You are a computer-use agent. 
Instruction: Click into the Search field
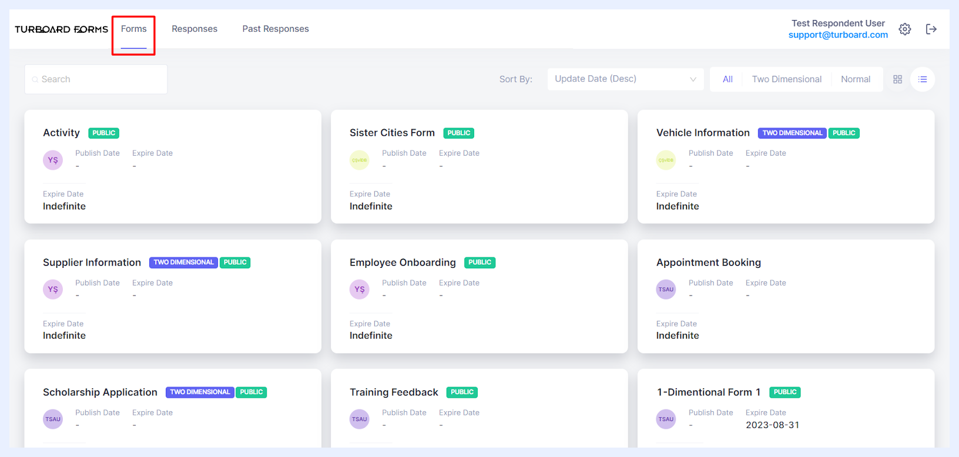tap(96, 79)
